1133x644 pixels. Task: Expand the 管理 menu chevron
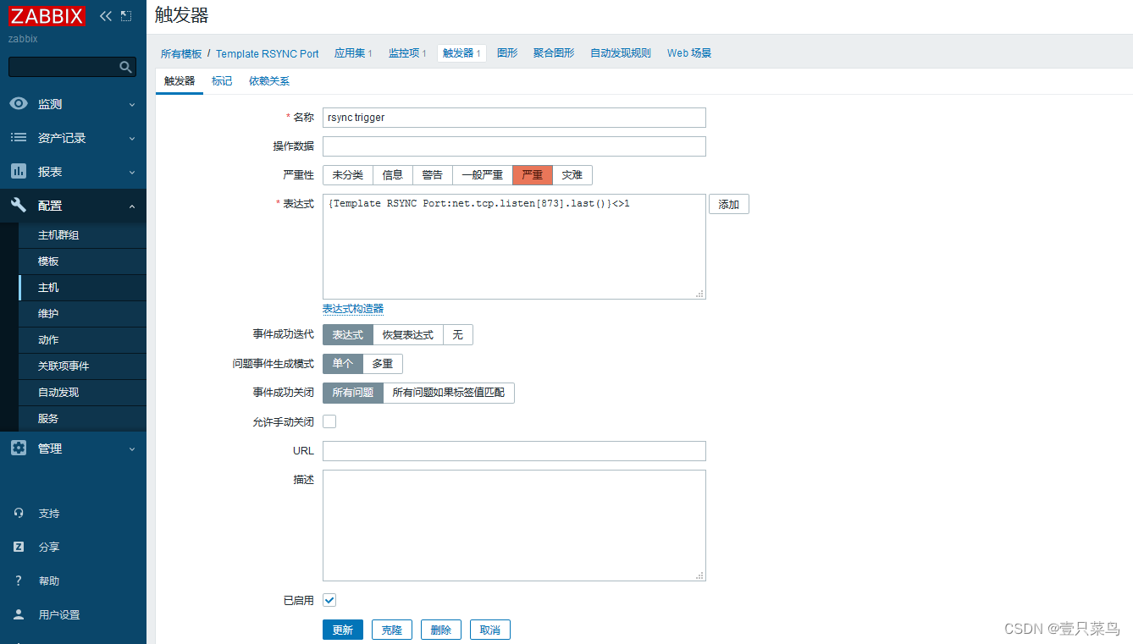click(x=131, y=449)
